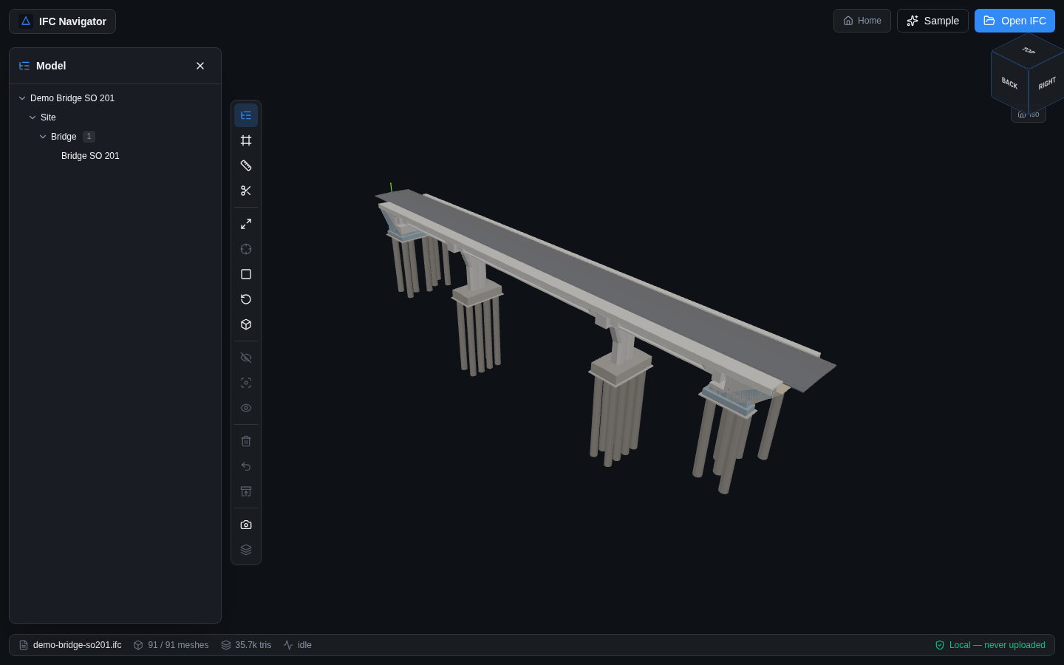1064x665 pixels.
Task: Take a screenshot with the camera icon
Action: pos(246,525)
